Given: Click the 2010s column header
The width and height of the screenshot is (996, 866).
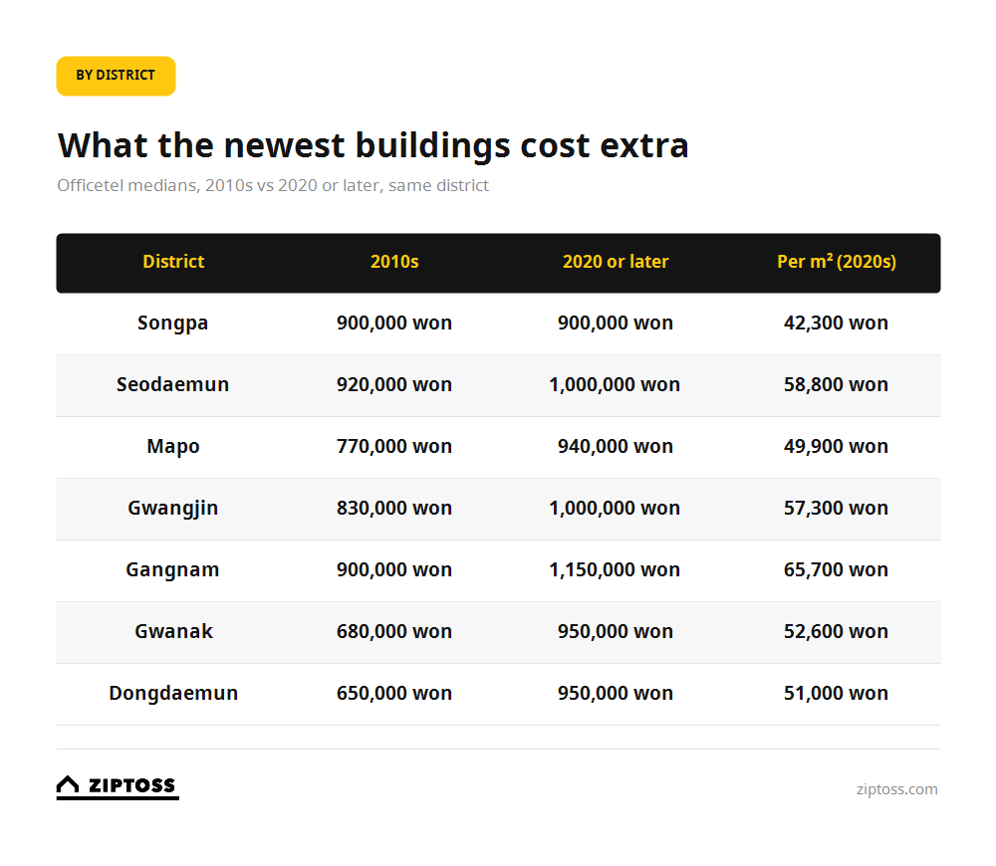Looking at the screenshot, I should (394, 262).
